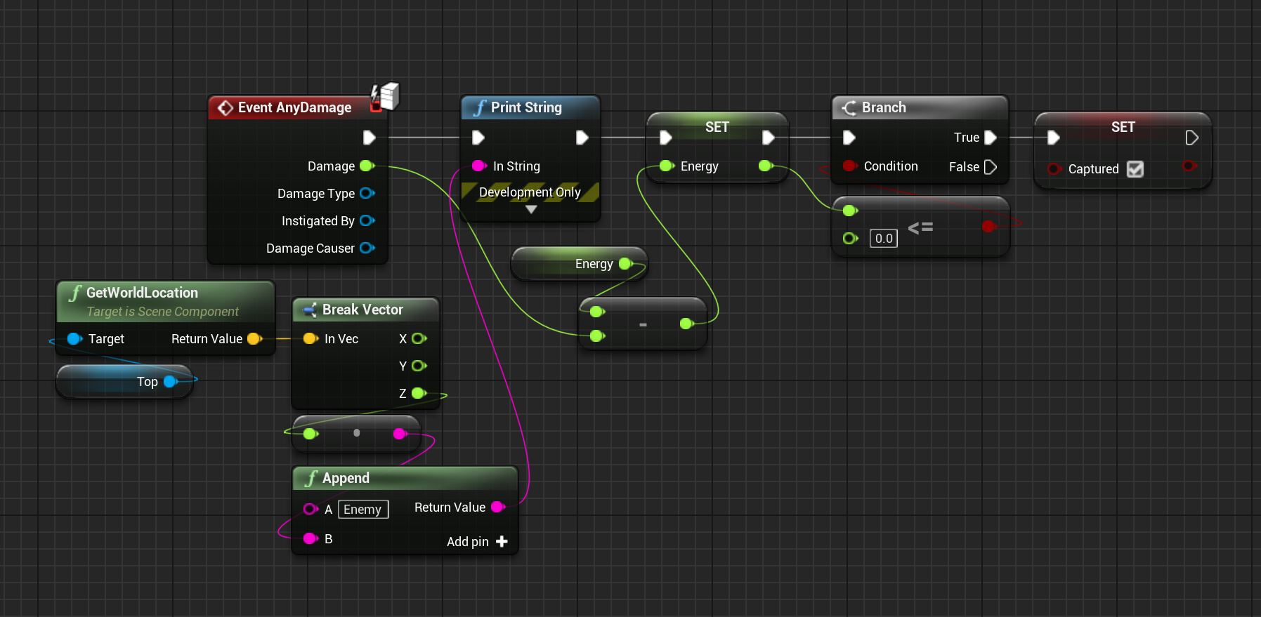Click the Branch True output pin

click(991, 138)
